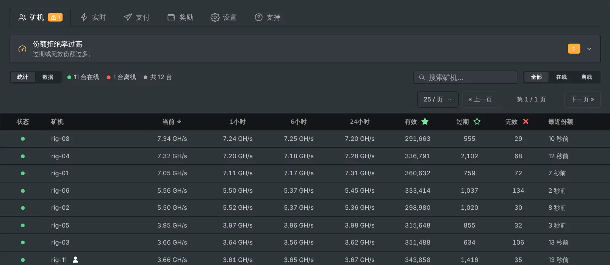Screen dimensions: 610x265
Task: Open the 支付 tab
Action: click(x=137, y=17)
